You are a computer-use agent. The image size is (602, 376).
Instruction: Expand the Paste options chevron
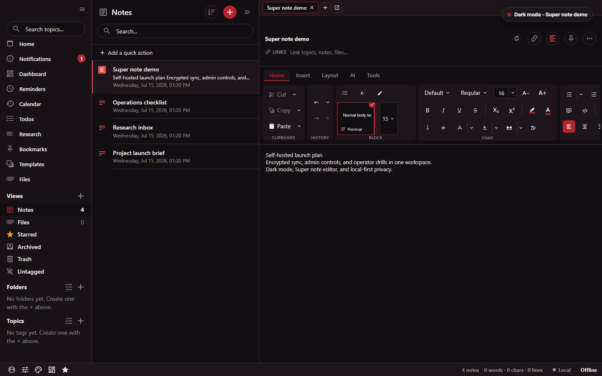(x=299, y=126)
